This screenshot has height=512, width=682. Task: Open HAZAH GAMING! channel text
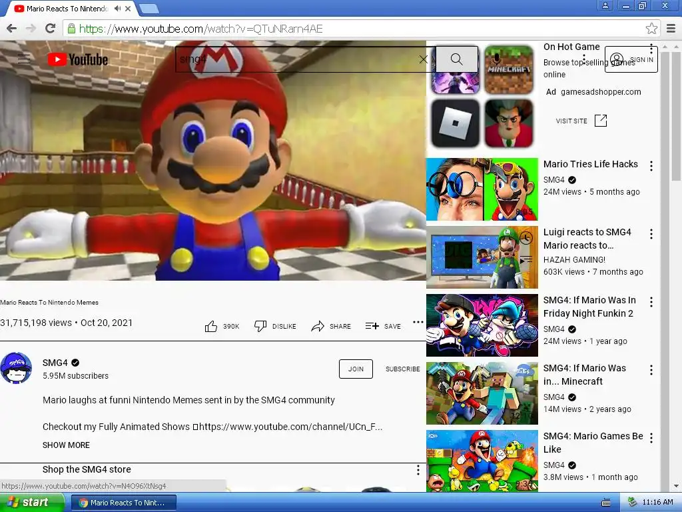574,260
